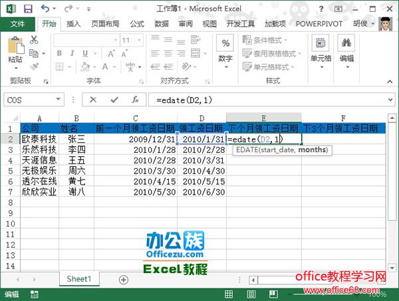This screenshot has height=301, width=399.
Task: Click the Increase Indent icon
Action: click(x=168, y=67)
